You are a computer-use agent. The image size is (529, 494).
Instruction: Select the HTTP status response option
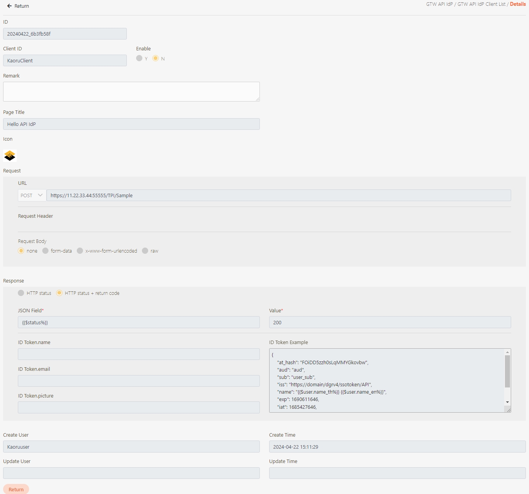tap(21, 293)
